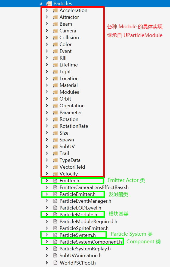The width and height of the screenshot is (170, 267).
Task: Select the Lifetime folder item
Action: tap(69, 65)
